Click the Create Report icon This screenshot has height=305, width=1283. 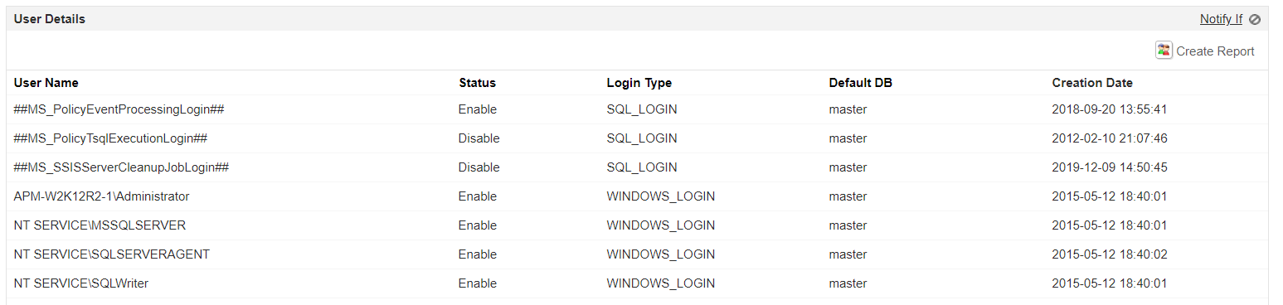click(1164, 51)
